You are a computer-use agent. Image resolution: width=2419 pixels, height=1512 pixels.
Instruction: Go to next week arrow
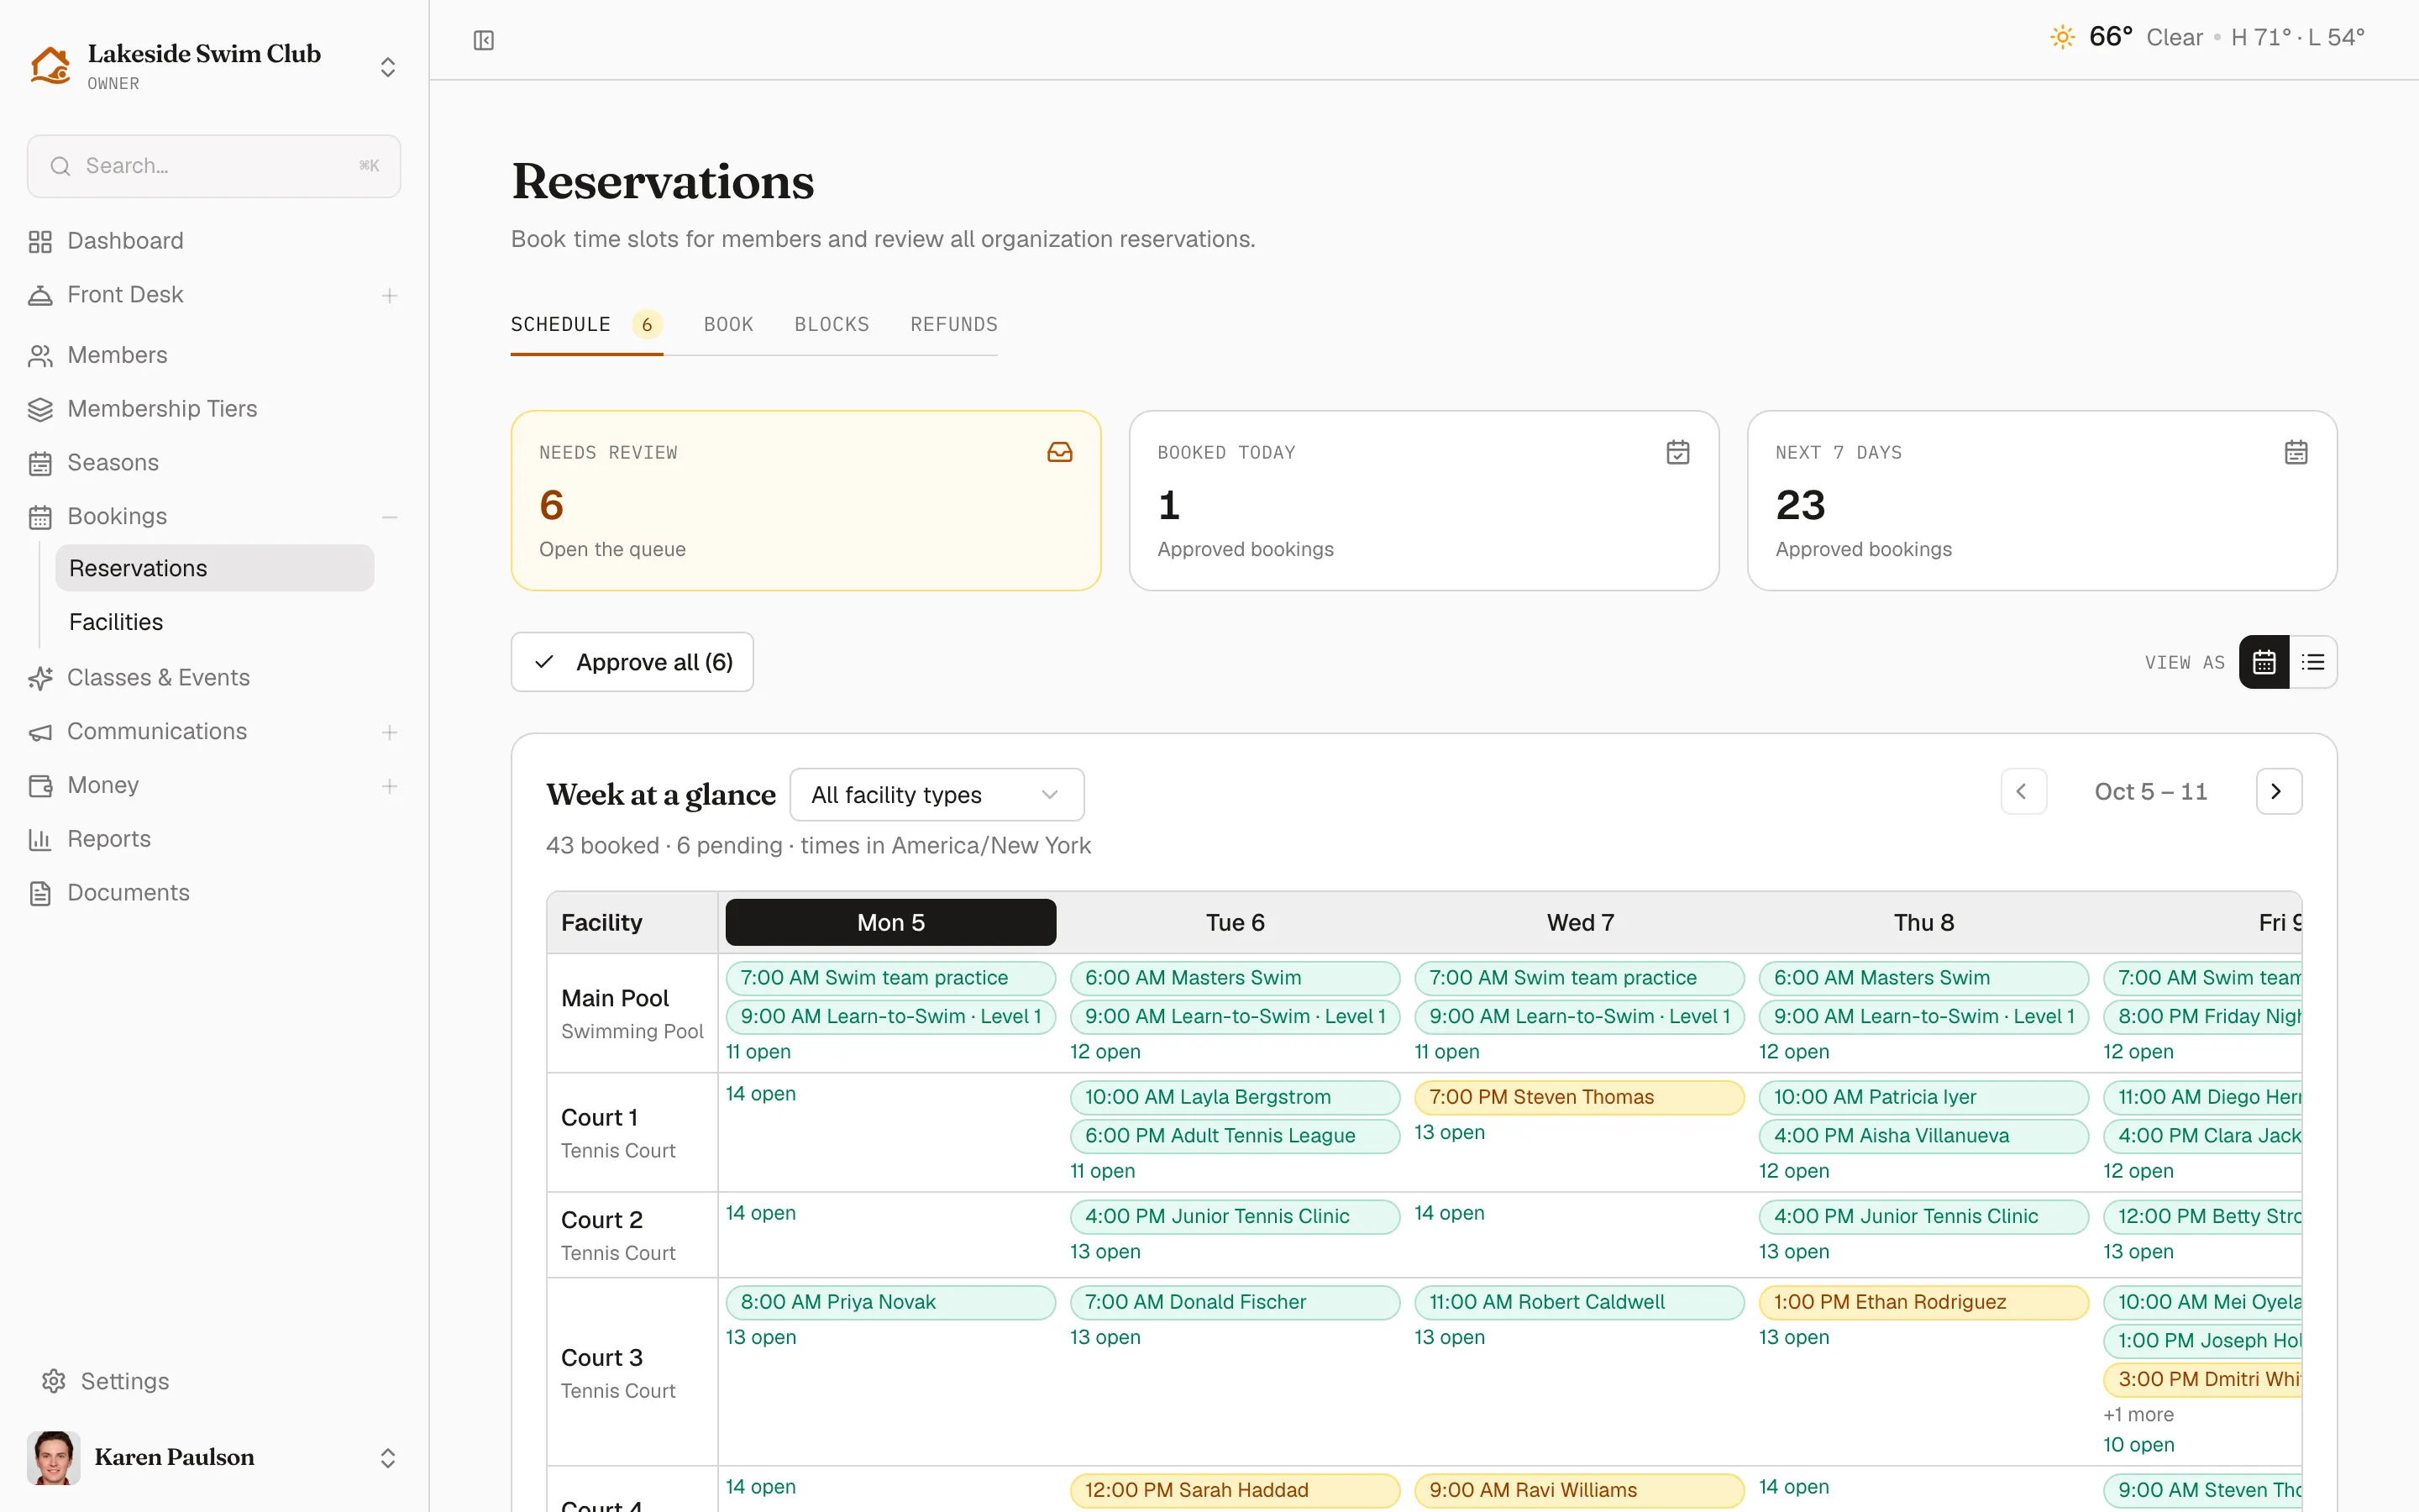pyautogui.click(x=2278, y=792)
